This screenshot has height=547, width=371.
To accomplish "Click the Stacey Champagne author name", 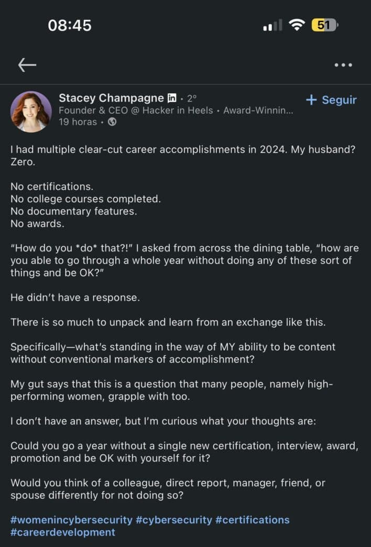I will [111, 98].
